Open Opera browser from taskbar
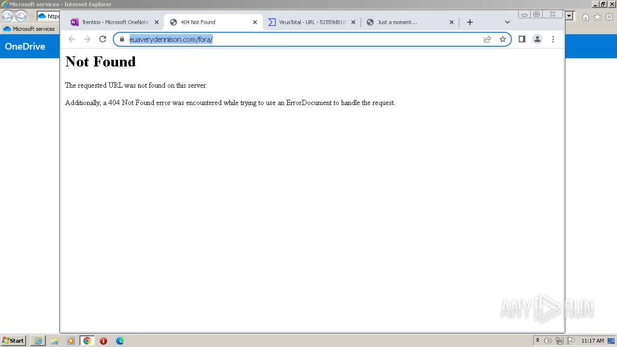The image size is (617, 347). pyautogui.click(x=103, y=341)
